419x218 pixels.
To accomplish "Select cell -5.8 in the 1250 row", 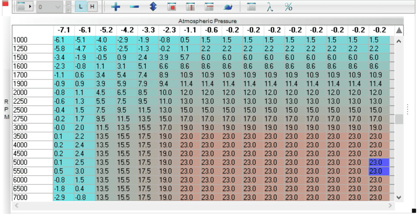I will pos(64,49).
